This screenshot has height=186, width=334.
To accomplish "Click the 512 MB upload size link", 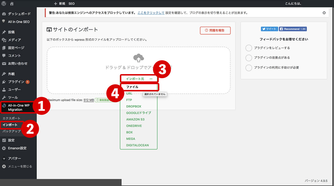I will (x=89, y=100).
